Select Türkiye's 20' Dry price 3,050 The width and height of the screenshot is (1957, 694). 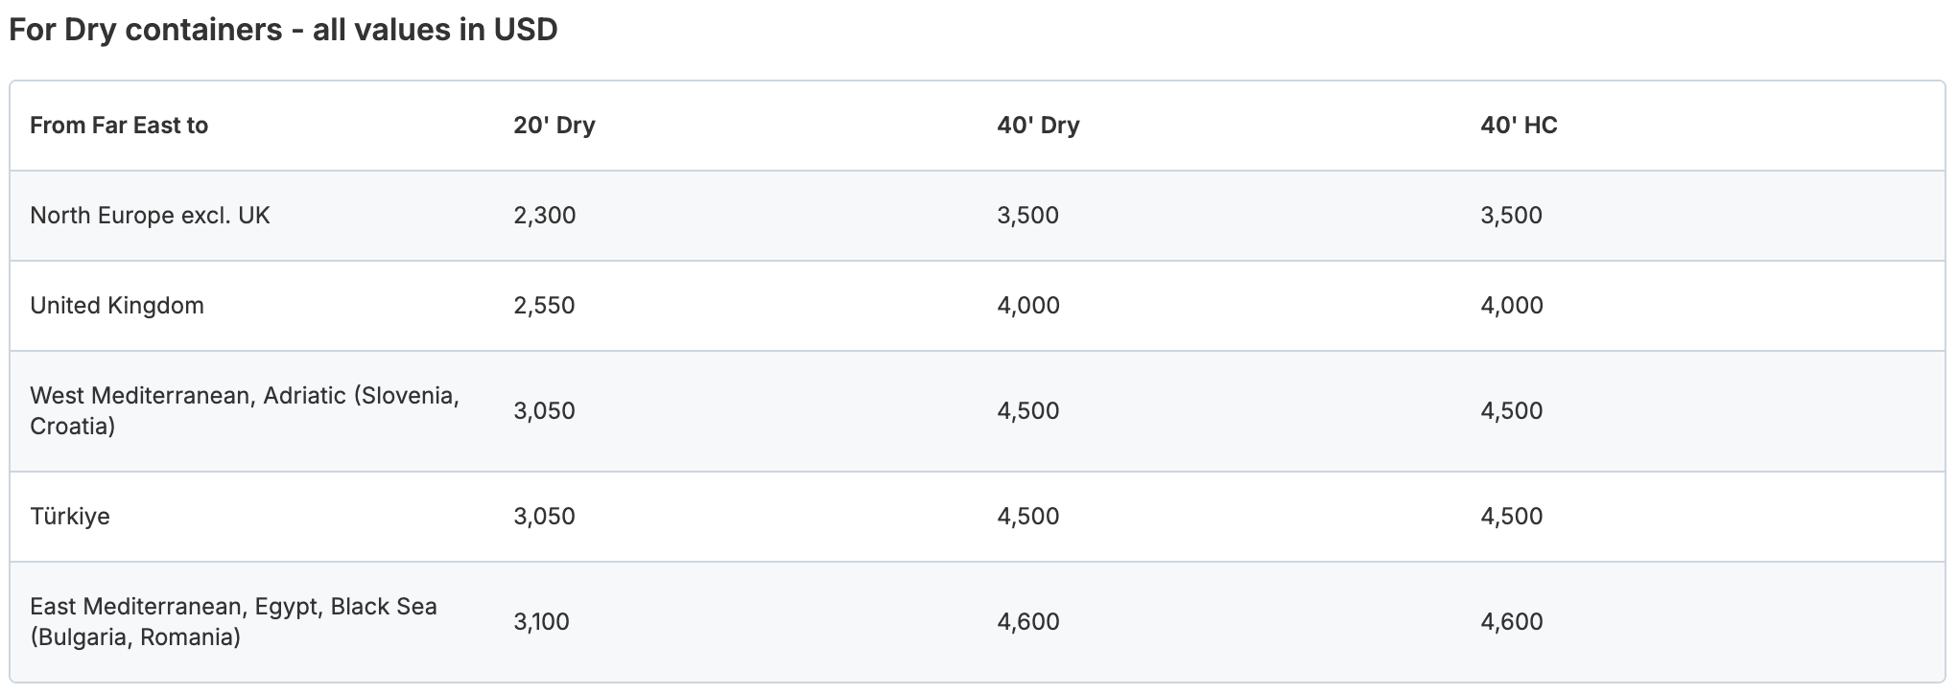coord(544,517)
